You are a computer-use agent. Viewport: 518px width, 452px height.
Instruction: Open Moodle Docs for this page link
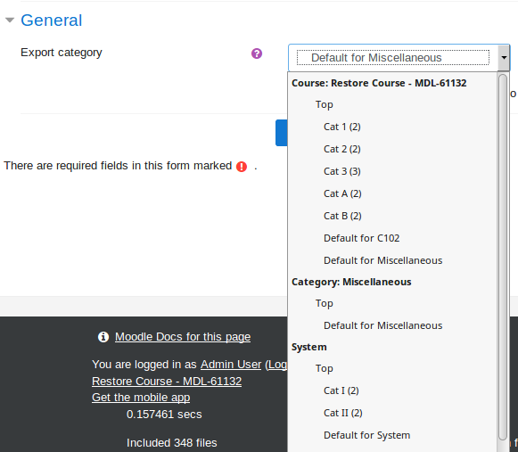pos(183,337)
